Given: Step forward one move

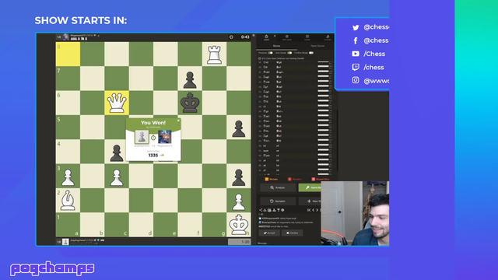Looking at the screenshot, I should coord(317,210).
